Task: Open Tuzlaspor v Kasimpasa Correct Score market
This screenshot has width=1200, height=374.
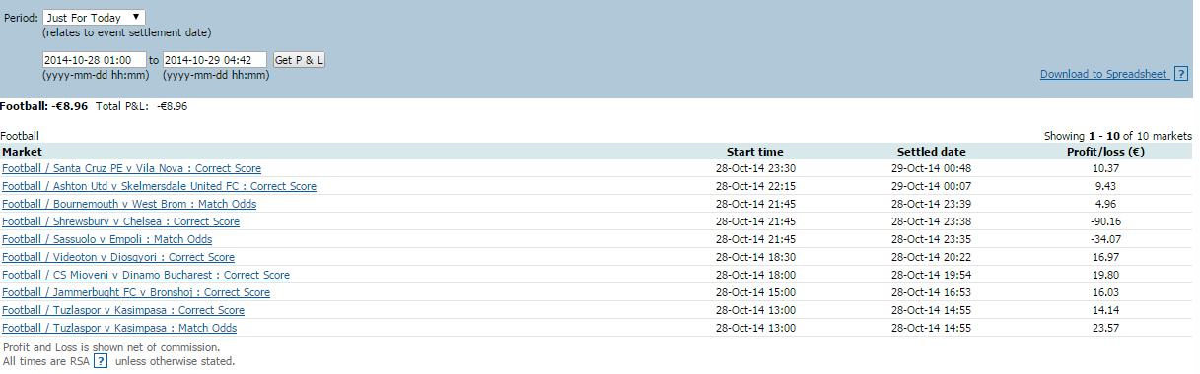Action: tap(123, 310)
